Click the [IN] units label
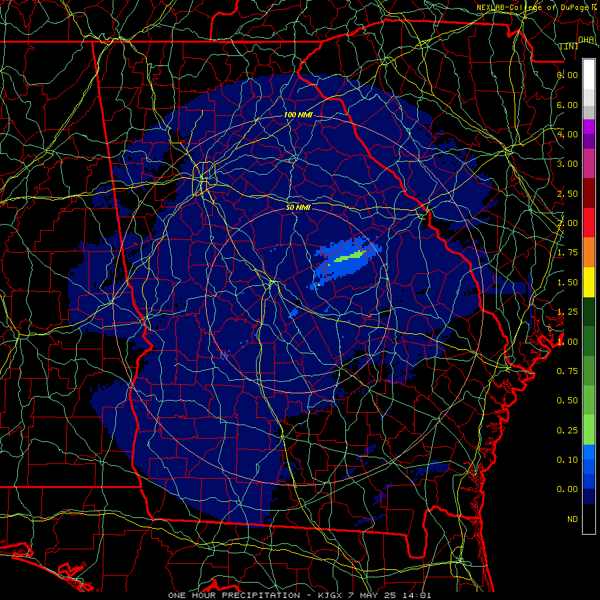This screenshot has width=600, height=600. (x=569, y=46)
